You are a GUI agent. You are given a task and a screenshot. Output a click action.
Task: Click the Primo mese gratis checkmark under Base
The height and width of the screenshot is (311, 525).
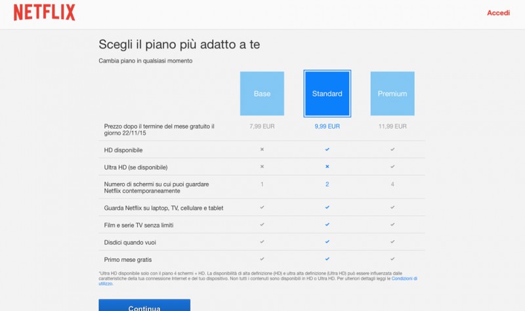[x=262, y=259]
